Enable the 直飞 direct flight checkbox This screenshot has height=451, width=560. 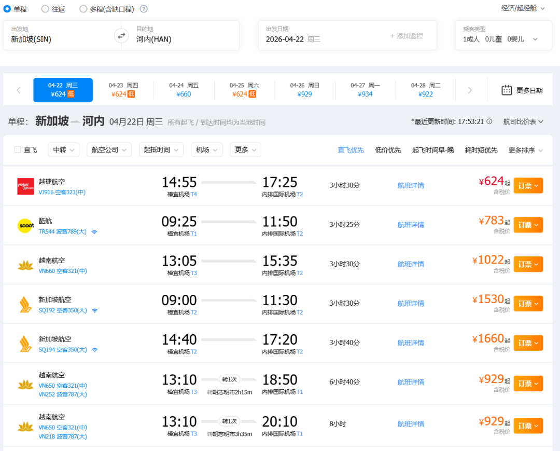(x=18, y=150)
